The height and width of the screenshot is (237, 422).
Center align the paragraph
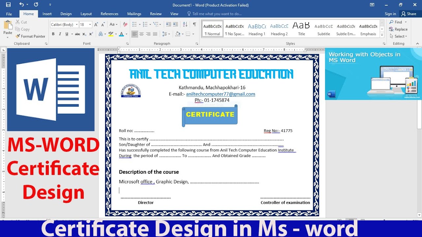click(x=141, y=34)
